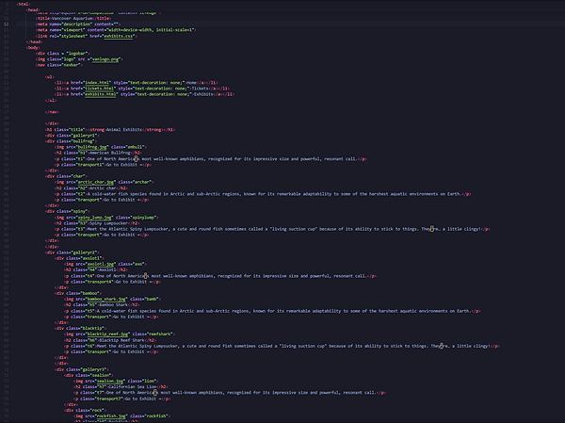The image size is (565, 423).
Task: Follow the spiny_lump.jpg image source
Action: click(x=95, y=218)
